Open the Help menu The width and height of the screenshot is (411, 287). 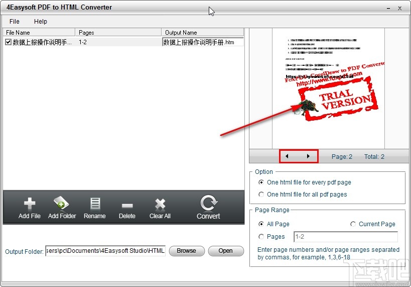coord(41,22)
